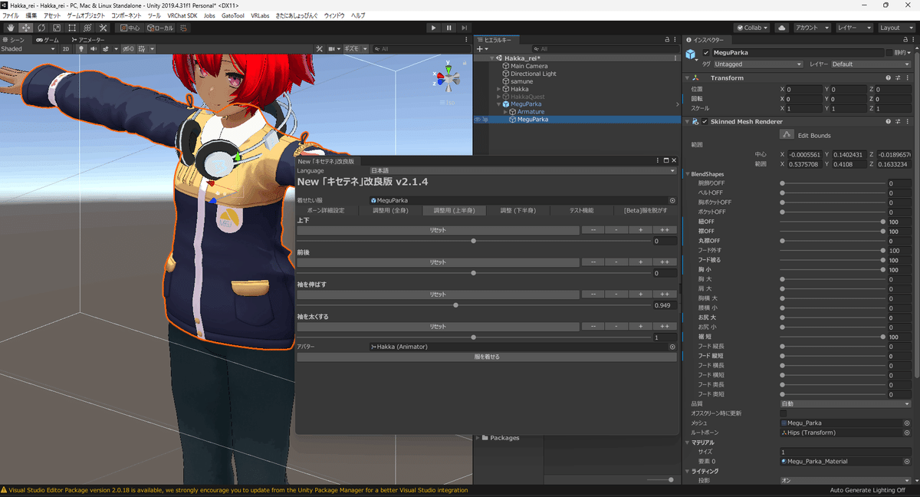Click ++ button for 前後
Image resolution: width=920 pixels, height=497 pixels.
pos(665,262)
